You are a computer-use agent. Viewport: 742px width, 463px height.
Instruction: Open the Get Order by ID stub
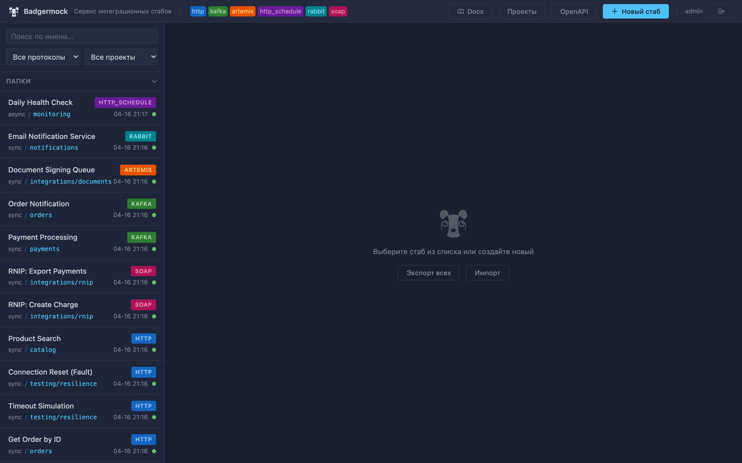[82, 445]
